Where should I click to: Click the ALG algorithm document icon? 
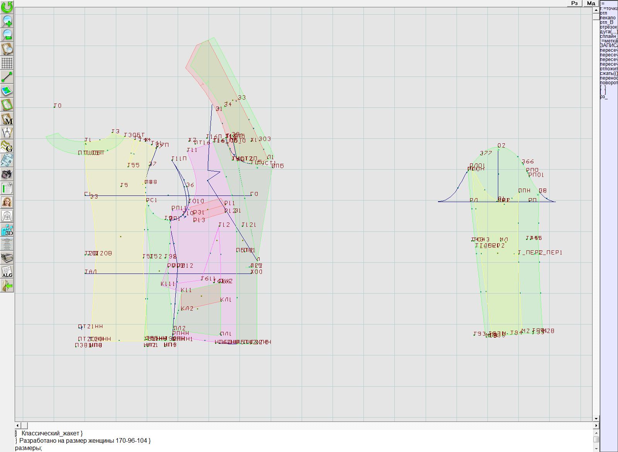point(7,272)
